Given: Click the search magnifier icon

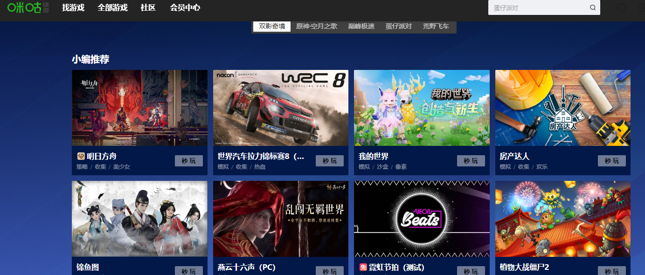Looking at the screenshot, I should (593, 7).
